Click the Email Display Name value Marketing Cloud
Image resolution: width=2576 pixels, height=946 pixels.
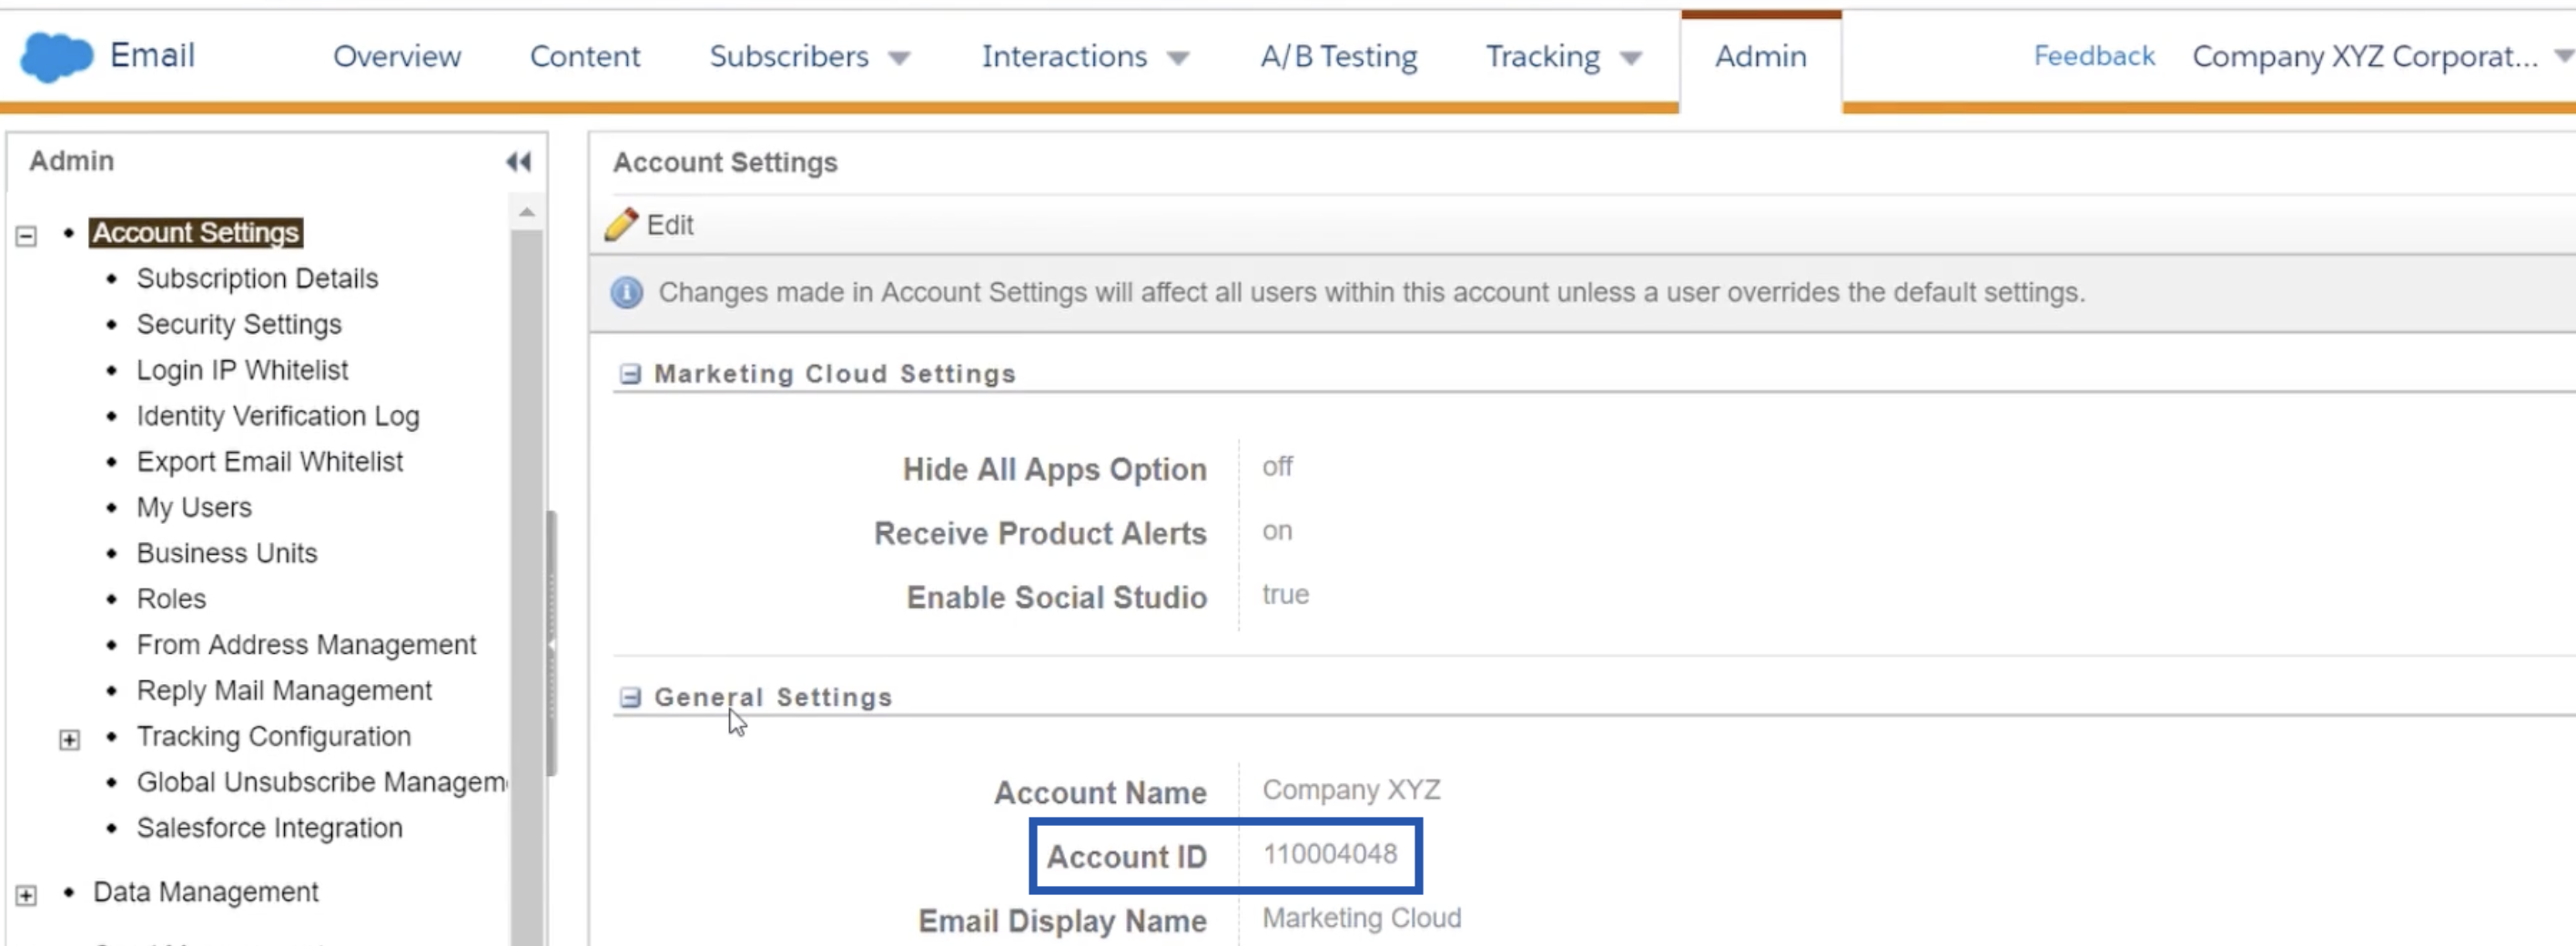[x=1361, y=918]
